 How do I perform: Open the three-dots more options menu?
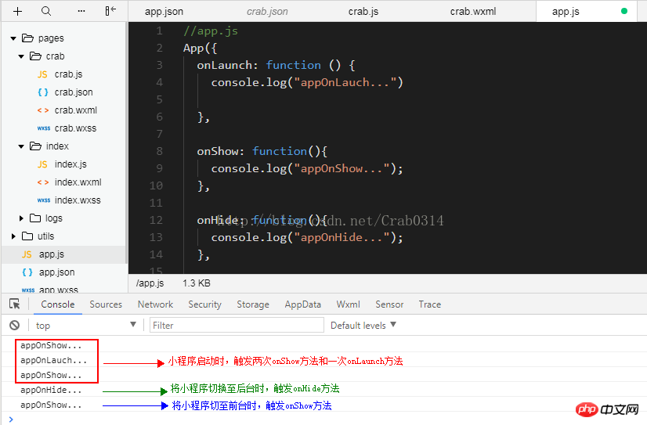81,11
